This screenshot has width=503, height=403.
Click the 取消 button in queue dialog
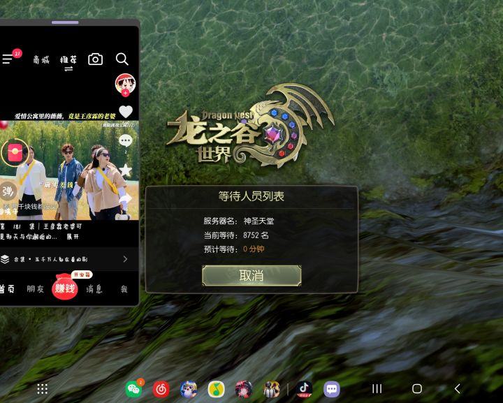(251, 275)
